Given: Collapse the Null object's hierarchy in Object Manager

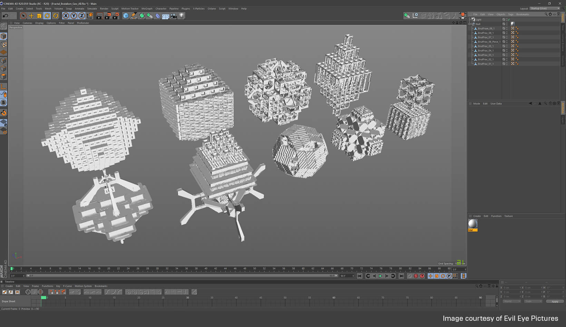Looking at the screenshot, I should click(x=470, y=24).
